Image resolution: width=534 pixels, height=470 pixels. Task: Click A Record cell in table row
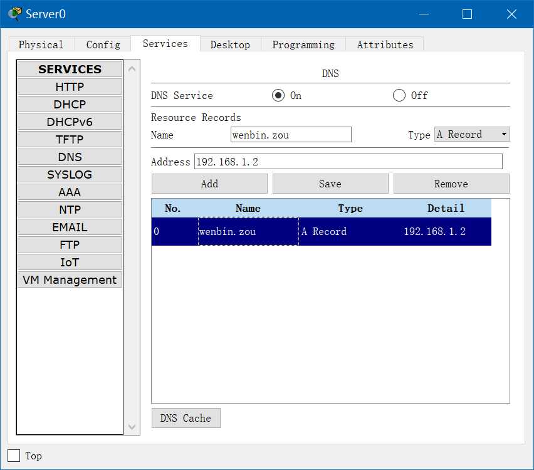350,231
